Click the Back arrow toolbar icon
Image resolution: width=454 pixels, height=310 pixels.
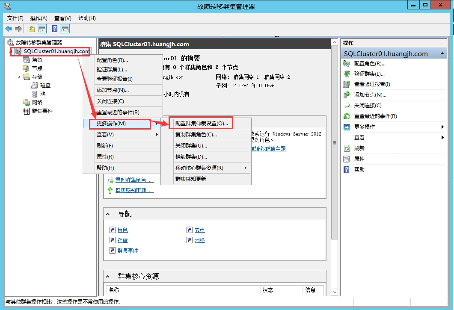[x=9, y=29]
